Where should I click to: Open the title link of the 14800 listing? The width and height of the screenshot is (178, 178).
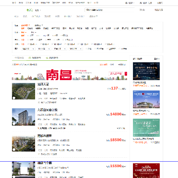47,110
